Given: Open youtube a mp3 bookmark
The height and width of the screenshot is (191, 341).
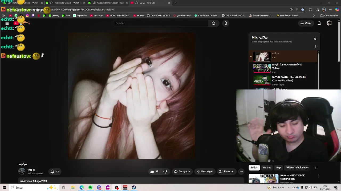Looking at the screenshot, I should 182,16.
